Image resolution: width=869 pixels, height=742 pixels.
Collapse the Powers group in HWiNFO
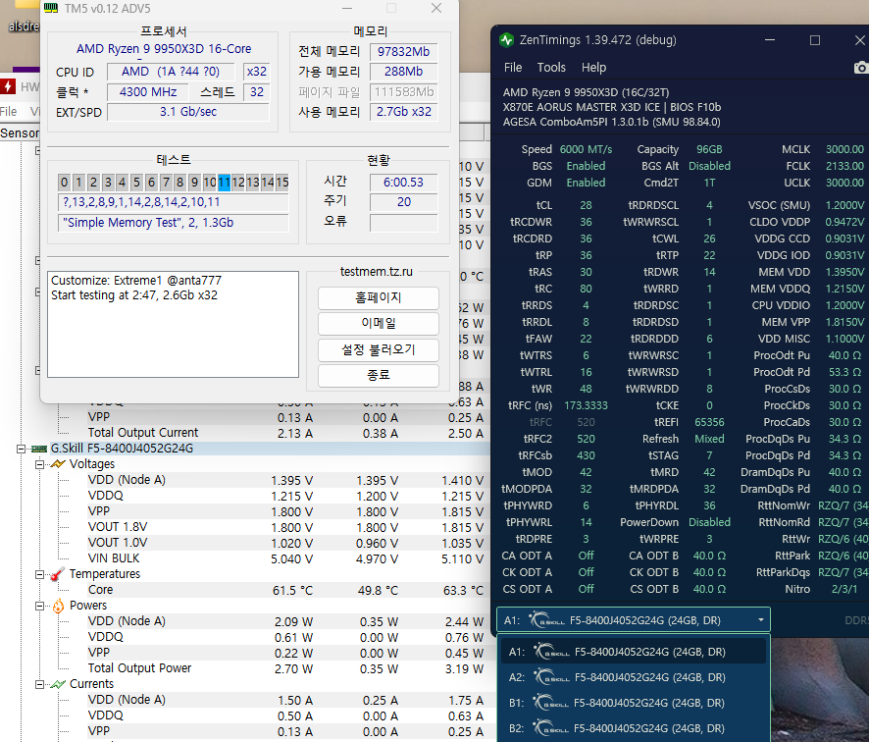point(39,607)
